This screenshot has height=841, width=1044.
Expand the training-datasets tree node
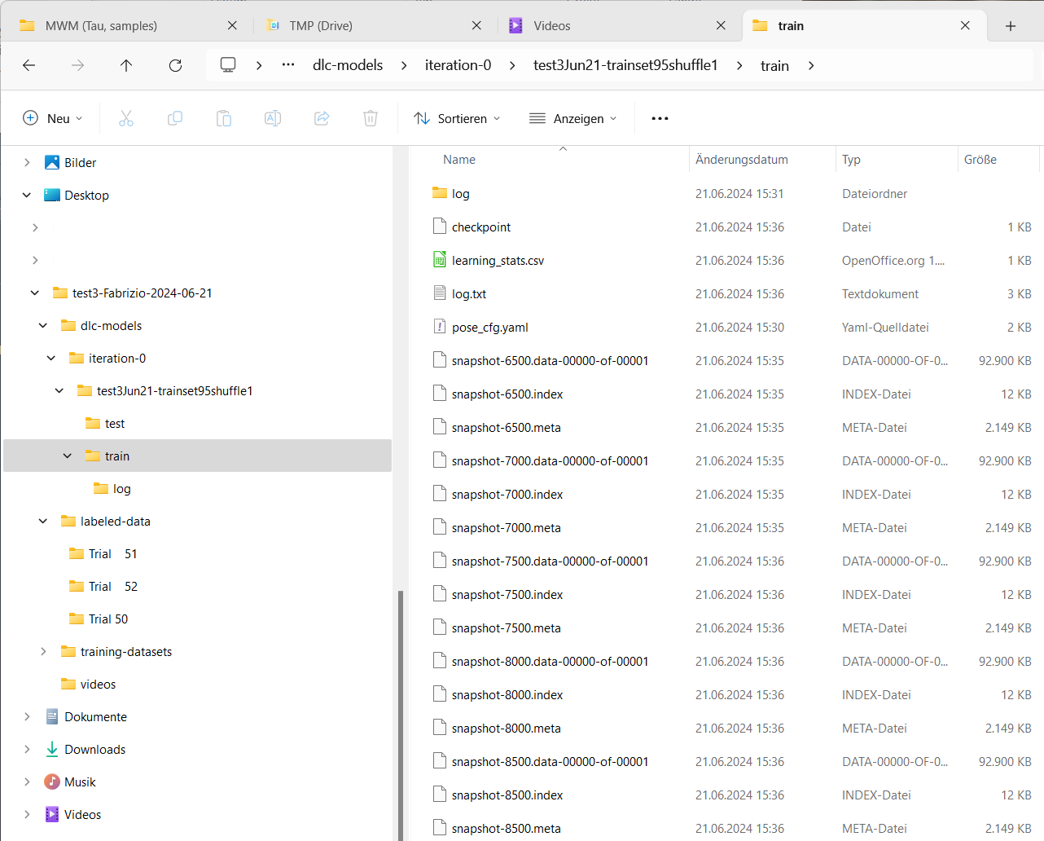coord(43,651)
